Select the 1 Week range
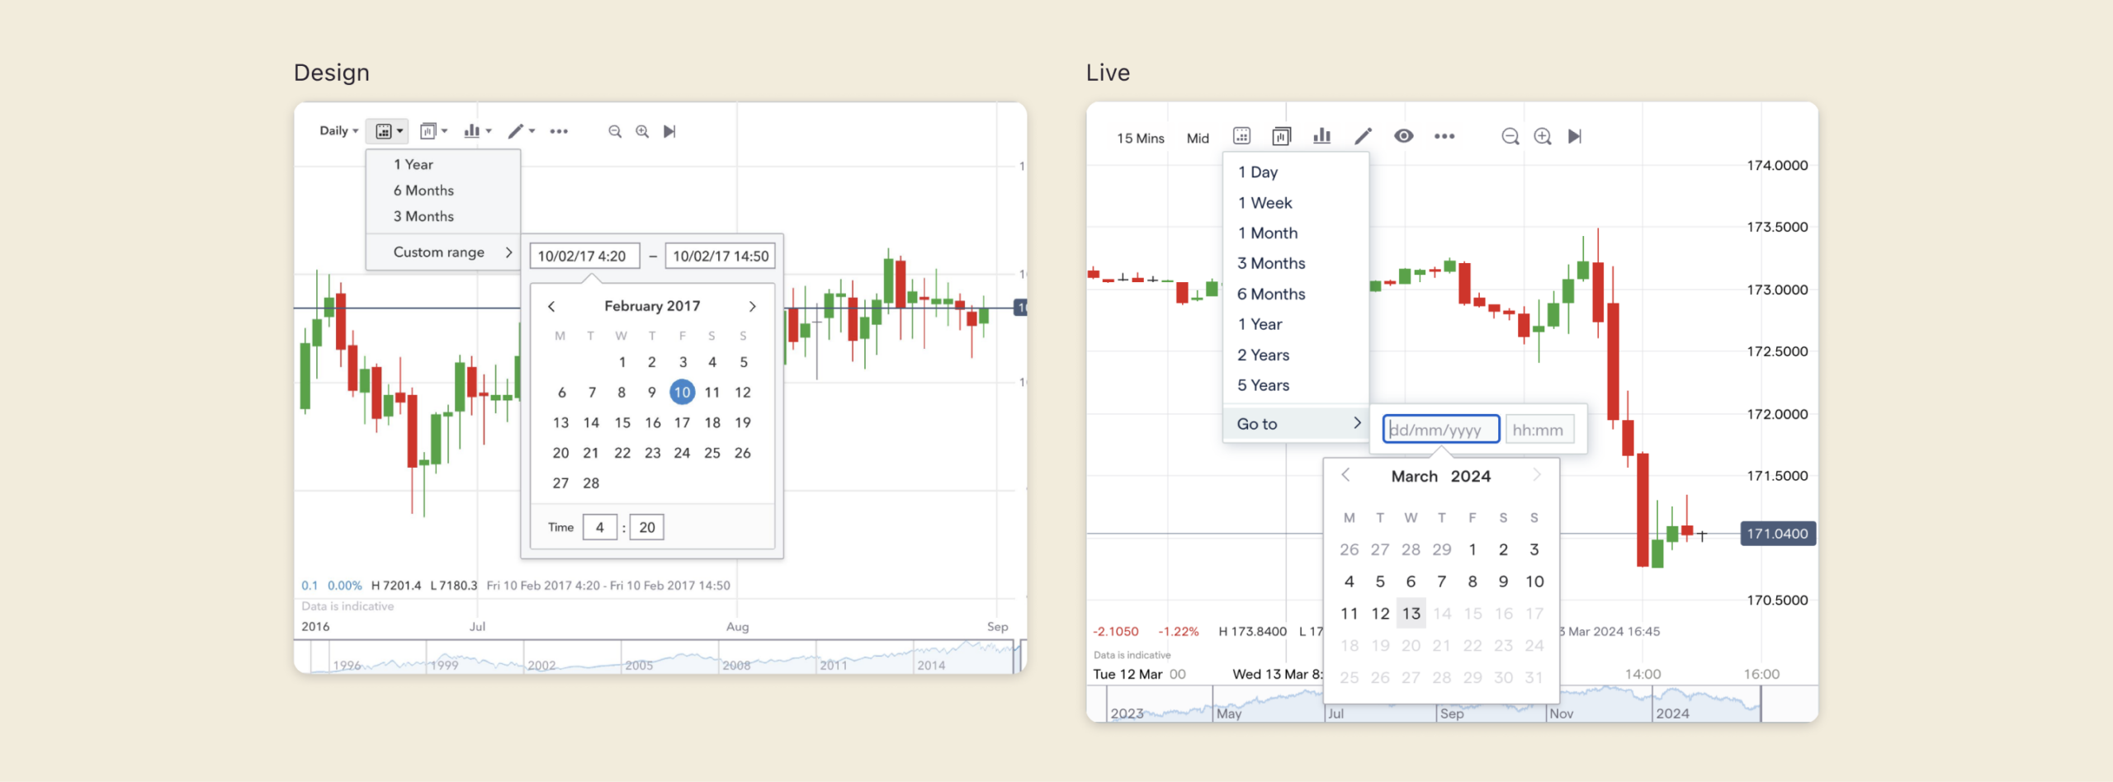The image size is (2113, 782). 1296,202
